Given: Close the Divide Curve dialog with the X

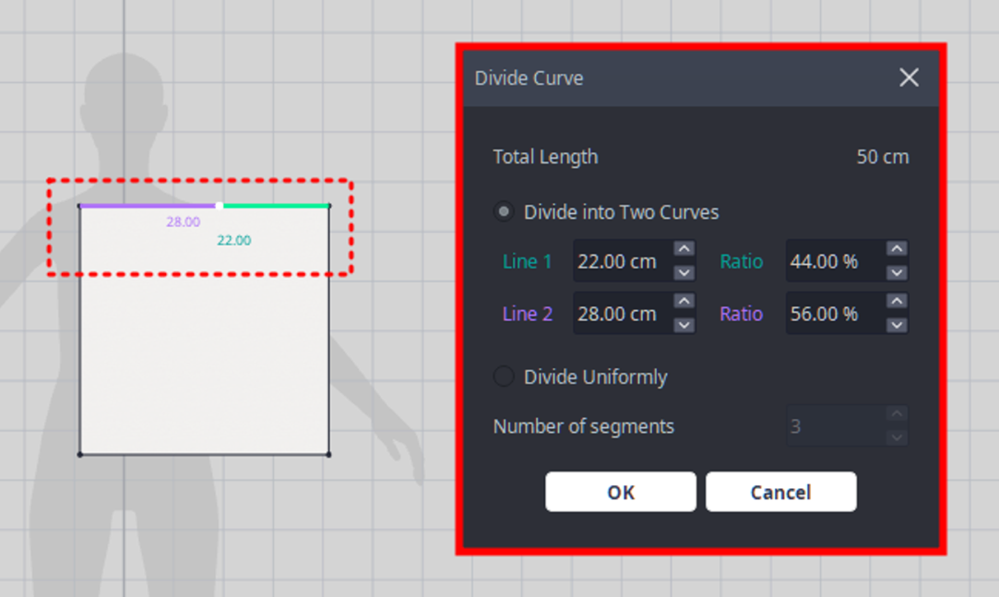Looking at the screenshot, I should [x=909, y=78].
